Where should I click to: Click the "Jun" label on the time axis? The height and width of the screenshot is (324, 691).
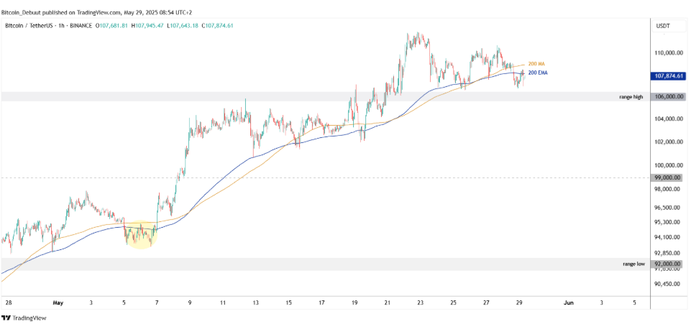point(569,303)
